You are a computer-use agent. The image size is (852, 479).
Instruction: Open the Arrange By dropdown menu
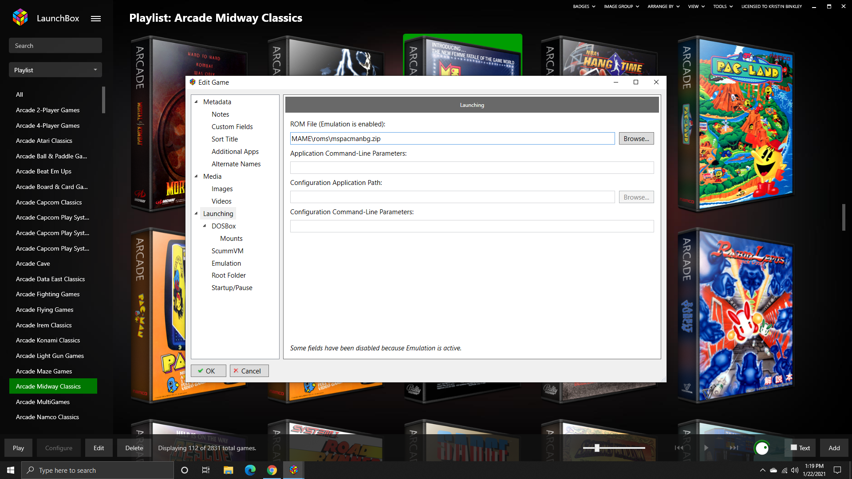[663, 6]
